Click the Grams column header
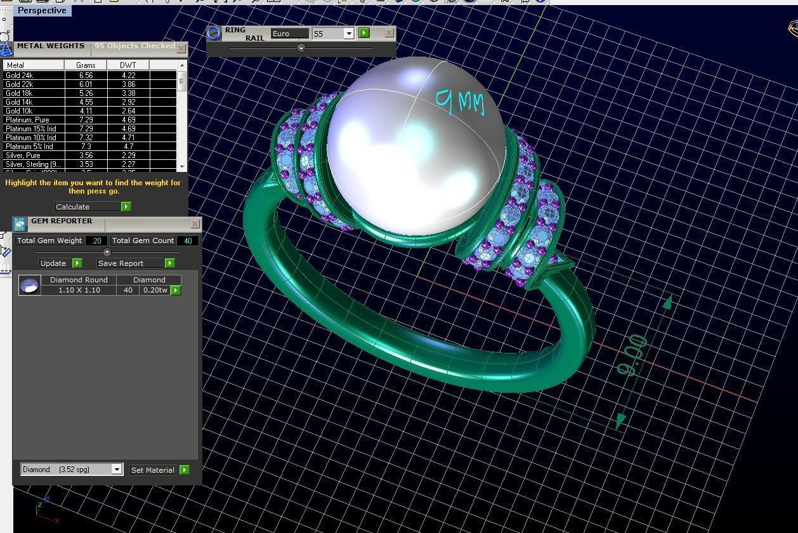 (x=86, y=65)
